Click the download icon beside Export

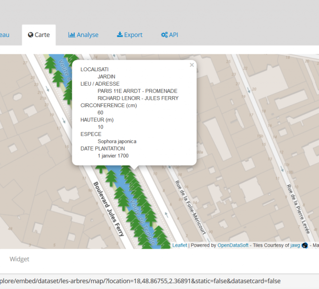coord(120,35)
